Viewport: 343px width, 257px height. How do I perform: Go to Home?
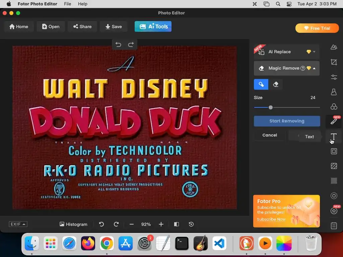click(19, 26)
